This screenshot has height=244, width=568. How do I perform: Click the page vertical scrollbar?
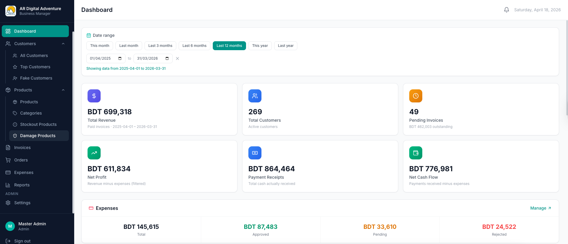click(567, 68)
